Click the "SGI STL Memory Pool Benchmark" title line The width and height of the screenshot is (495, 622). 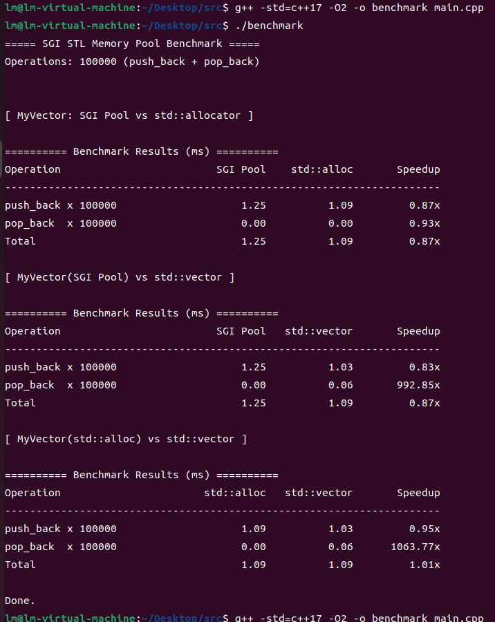coord(132,44)
